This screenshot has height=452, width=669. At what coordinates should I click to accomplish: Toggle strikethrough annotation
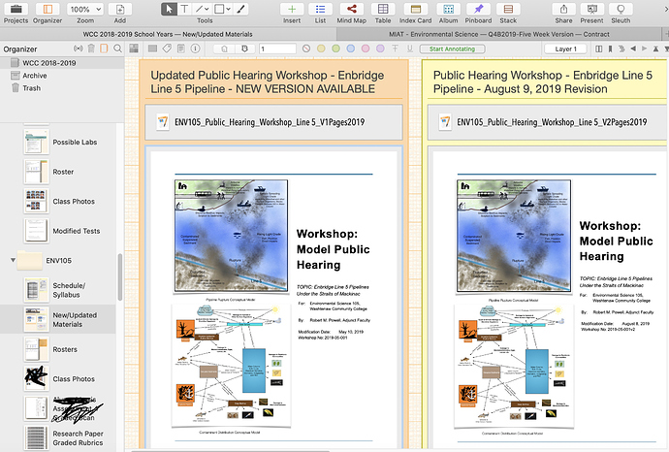395,48
